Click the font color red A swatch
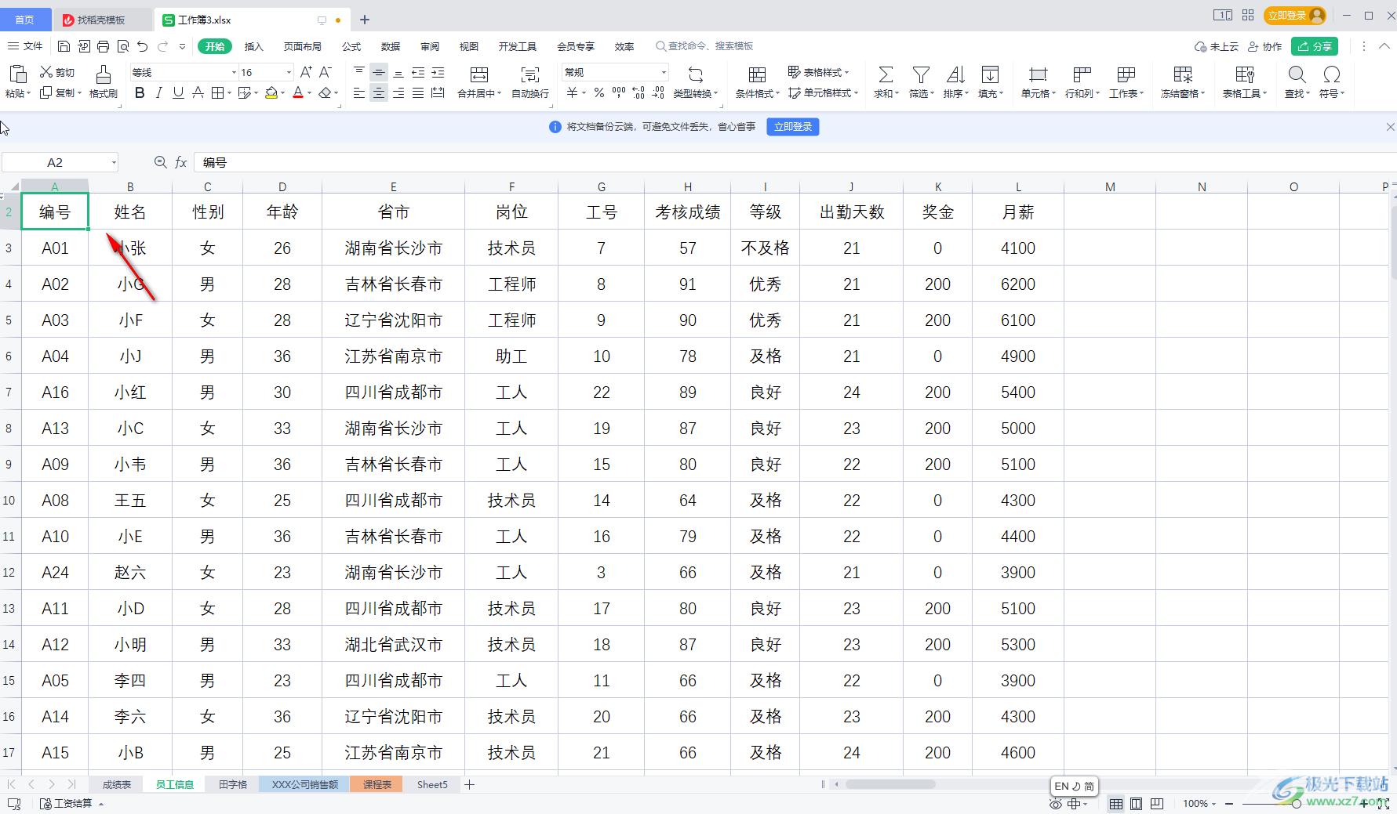Screen dimensions: 1397x814 (x=298, y=93)
